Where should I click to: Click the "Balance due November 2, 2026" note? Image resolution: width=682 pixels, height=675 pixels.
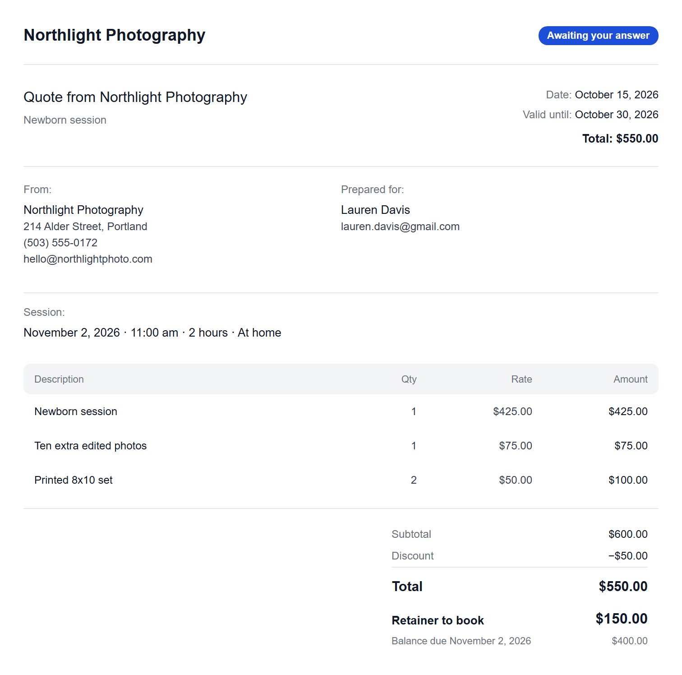tap(461, 641)
